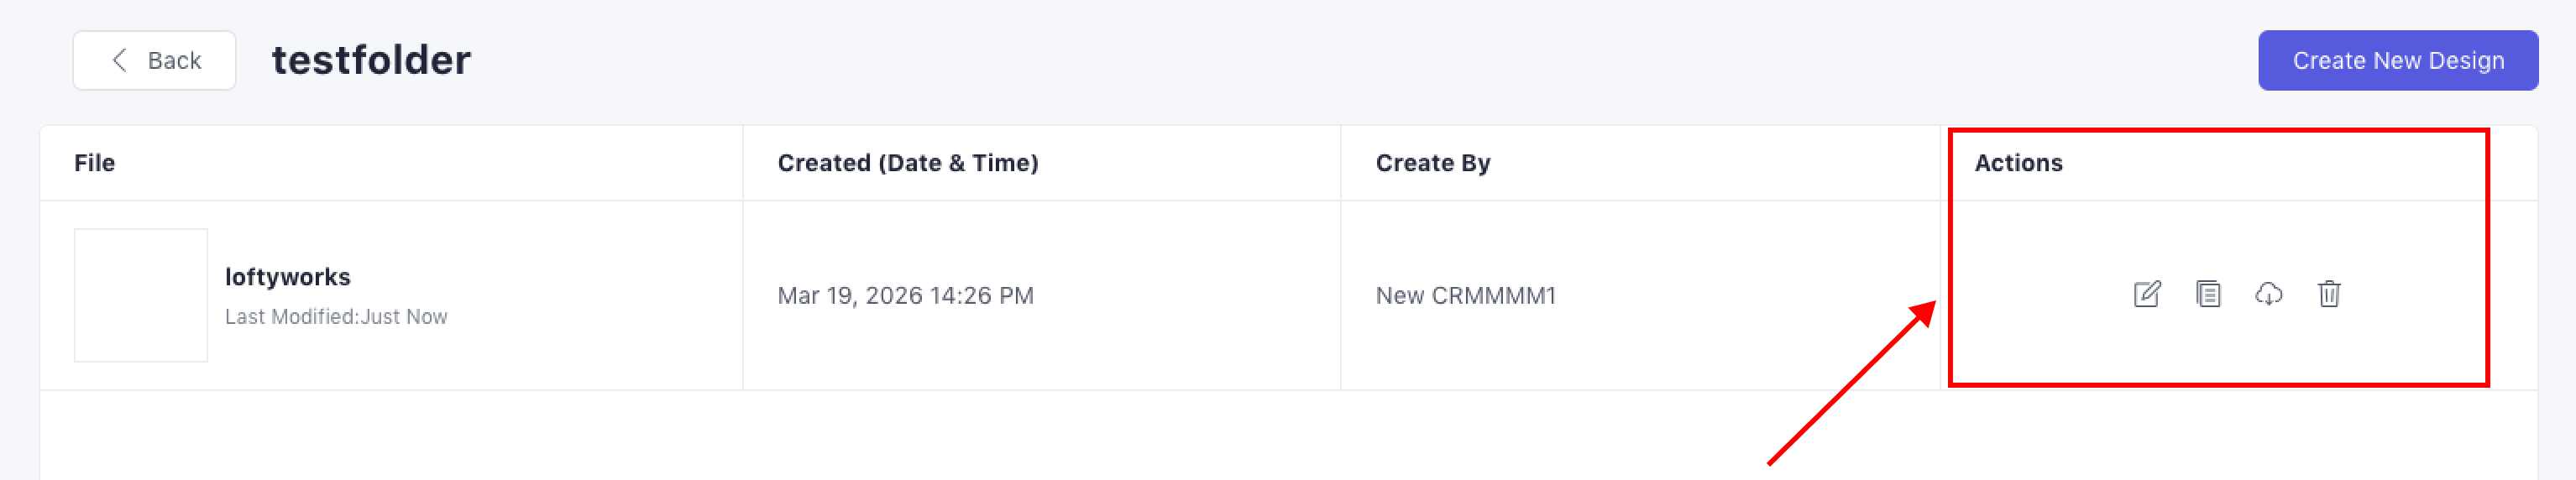Select the Mar 19, 2026 creation date cell

[x=905, y=296]
